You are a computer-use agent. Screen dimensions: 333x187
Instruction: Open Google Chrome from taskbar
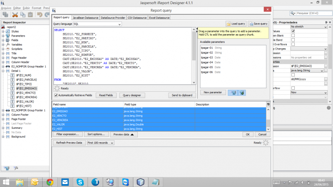pos(50,182)
